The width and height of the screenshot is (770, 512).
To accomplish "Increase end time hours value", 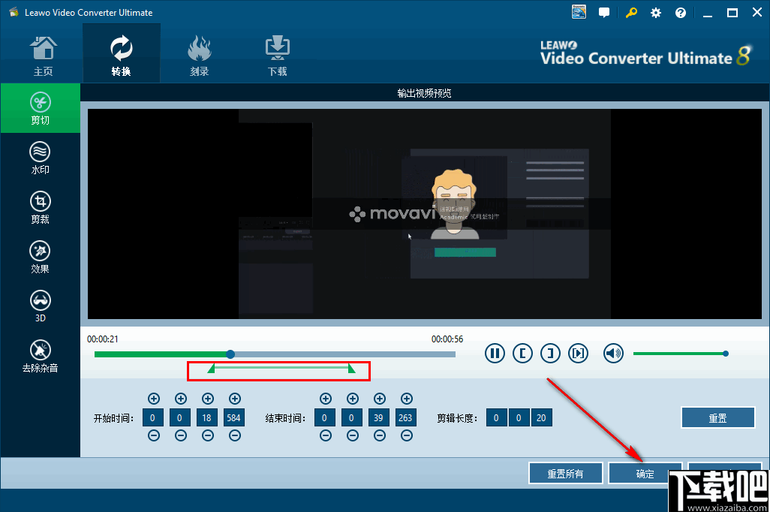I will click(326, 399).
